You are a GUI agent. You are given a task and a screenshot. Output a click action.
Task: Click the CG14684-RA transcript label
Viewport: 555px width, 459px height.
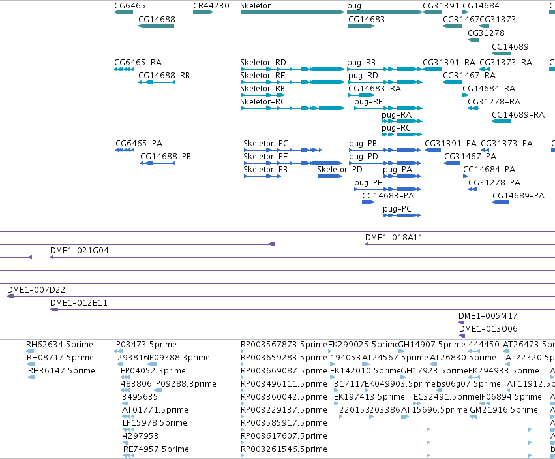(489, 89)
